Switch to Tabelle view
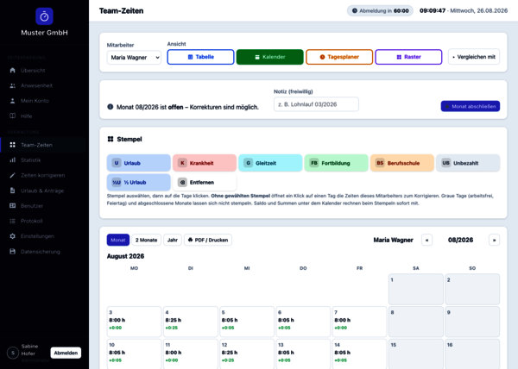Image resolution: width=518 pixels, height=369 pixels. click(200, 57)
